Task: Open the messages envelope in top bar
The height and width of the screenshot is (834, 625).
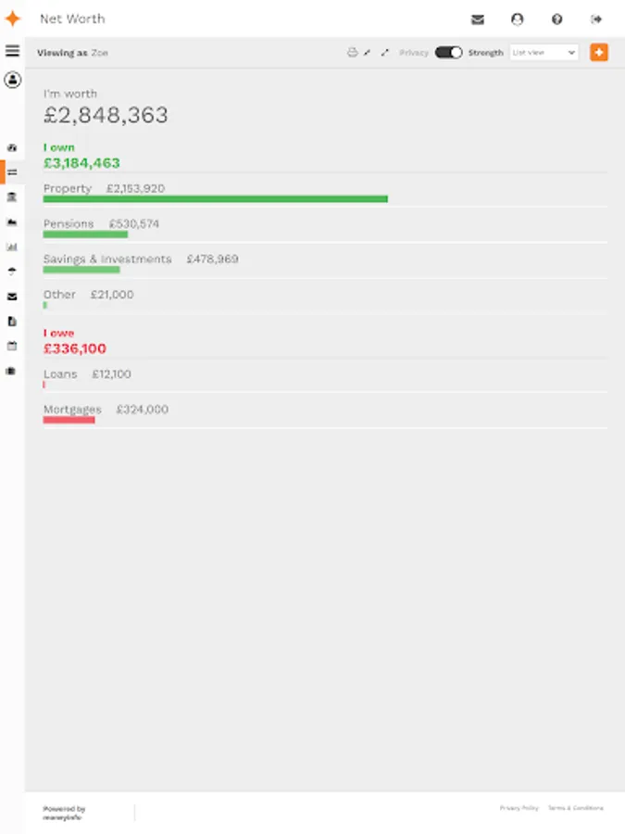Action: (x=478, y=19)
